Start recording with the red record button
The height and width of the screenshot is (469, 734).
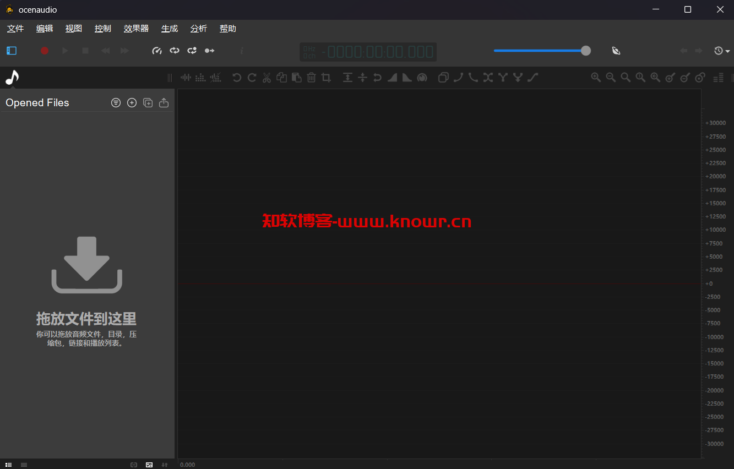[45, 51]
